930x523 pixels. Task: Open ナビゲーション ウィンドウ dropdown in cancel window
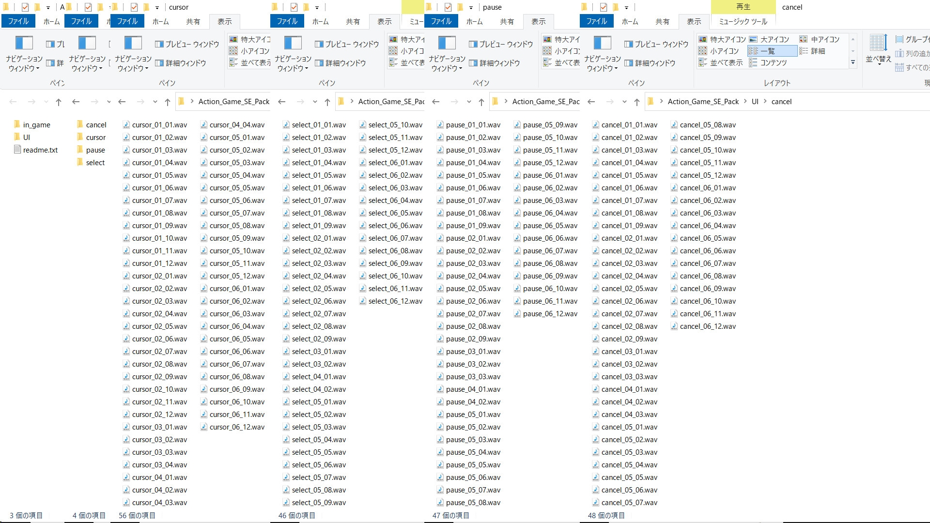(x=603, y=54)
